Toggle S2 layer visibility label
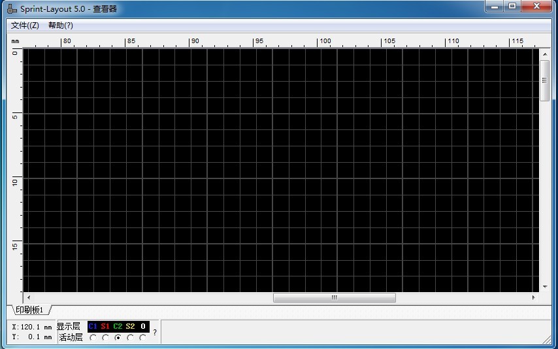 click(x=131, y=326)
